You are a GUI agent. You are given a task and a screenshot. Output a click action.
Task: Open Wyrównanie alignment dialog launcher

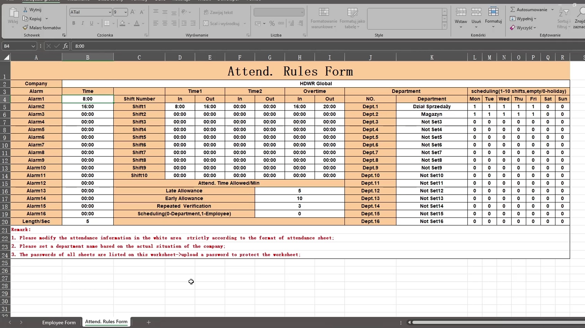248,35
